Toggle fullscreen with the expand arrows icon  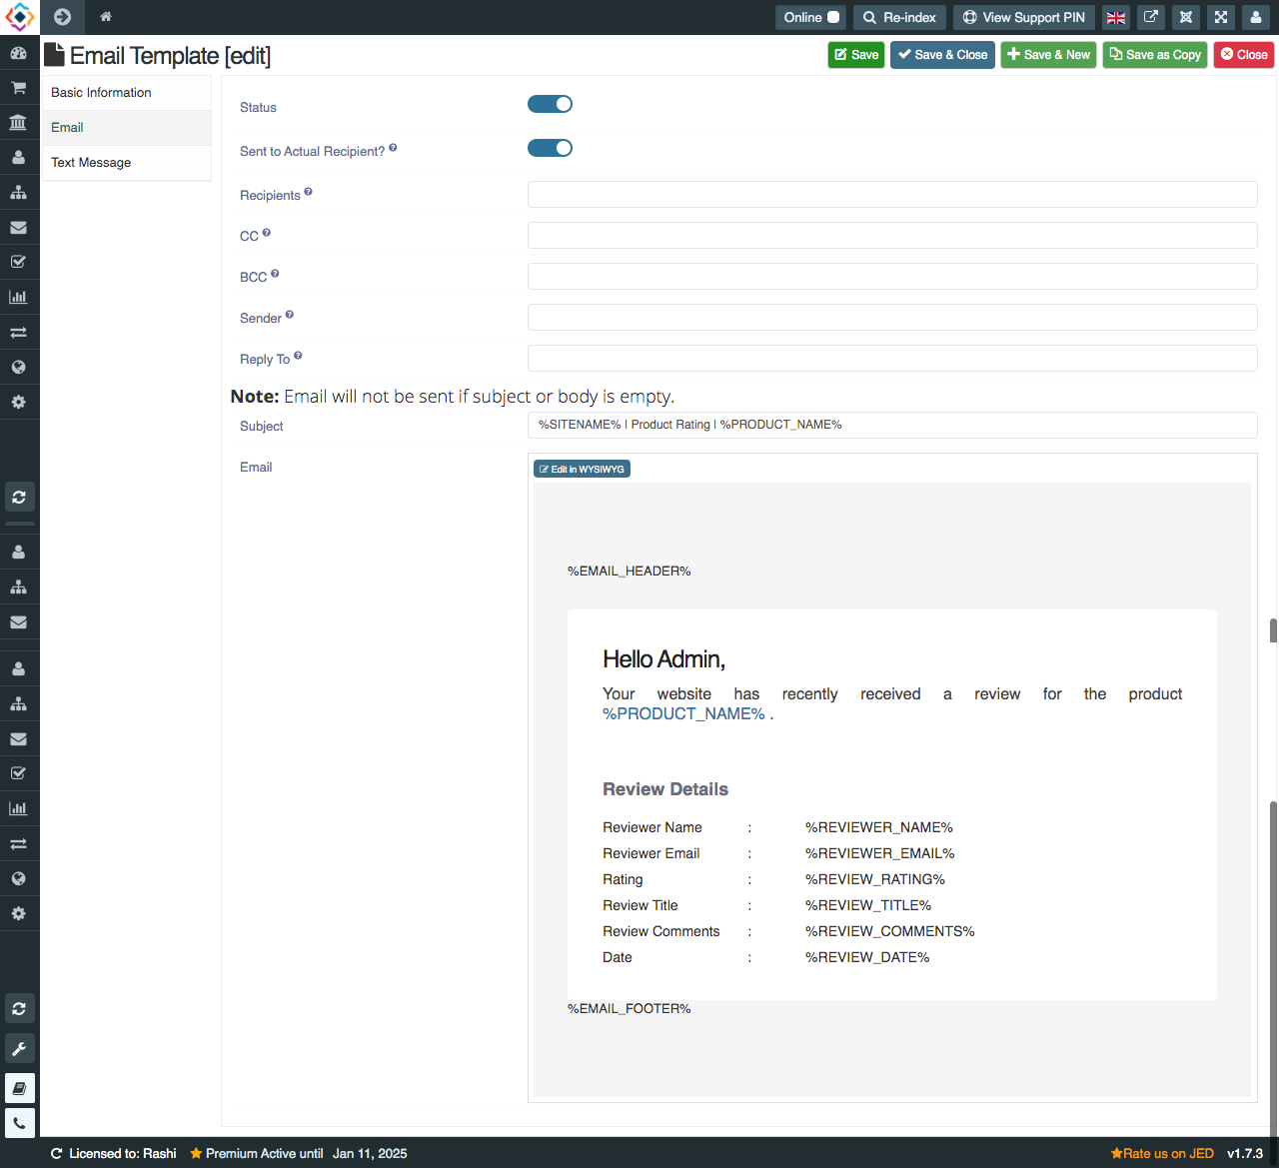(1221, 17)
